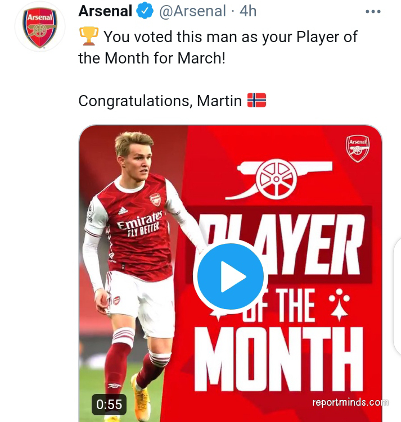Open the tweet via the 4h timestamp
The image size is (401, 422).
248,11
